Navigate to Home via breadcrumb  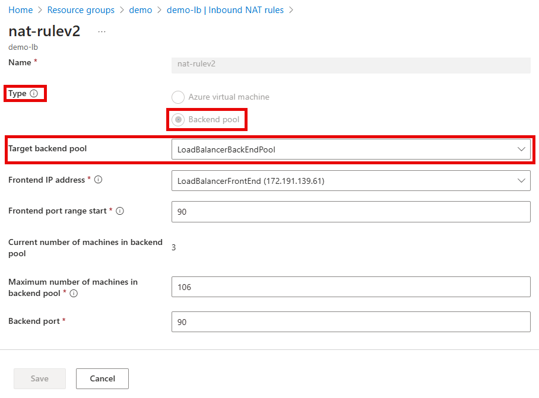[x=20, y=9]
